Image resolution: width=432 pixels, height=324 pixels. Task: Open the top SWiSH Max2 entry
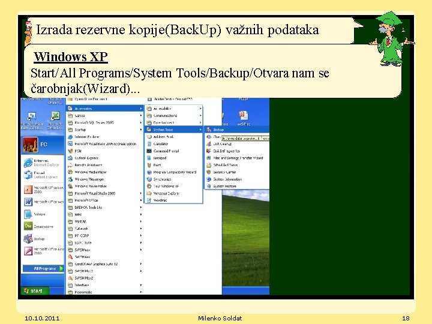(x=104, y=271)
